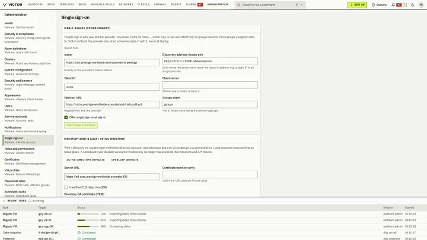427x240 pixels.
Task: Click the lgcy-db-02 migration progress bar
Action: tap(88, 214)
